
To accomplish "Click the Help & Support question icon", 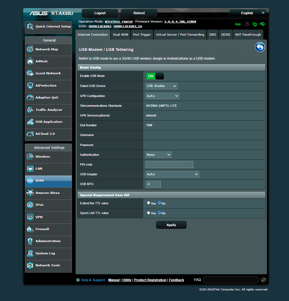I will (x=78, y=280).
